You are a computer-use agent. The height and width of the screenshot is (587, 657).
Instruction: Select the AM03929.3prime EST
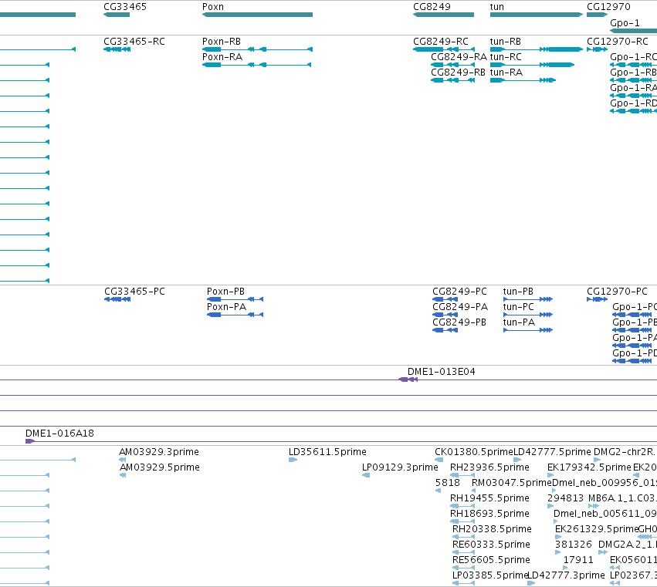(122, 460)
